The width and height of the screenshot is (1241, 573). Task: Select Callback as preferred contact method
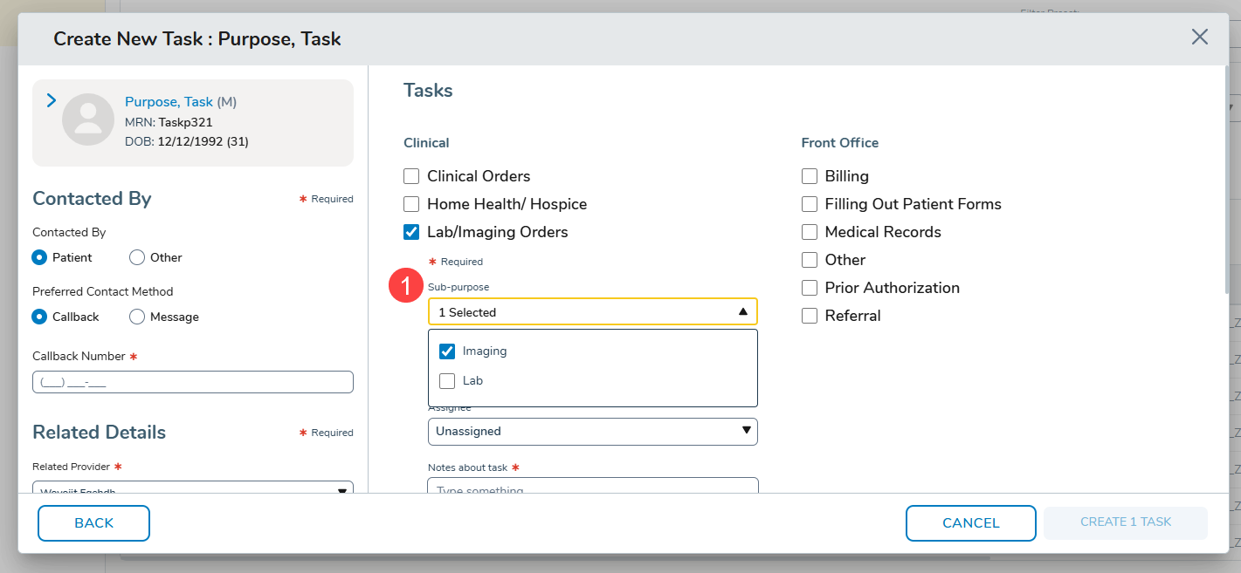point(39,317)
